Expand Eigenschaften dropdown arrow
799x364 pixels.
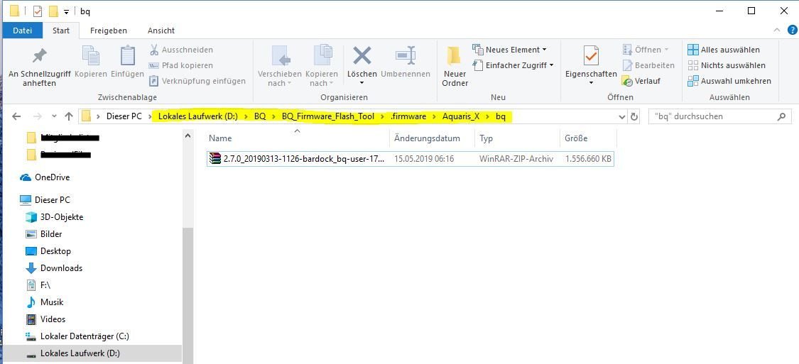coord(591,83)
